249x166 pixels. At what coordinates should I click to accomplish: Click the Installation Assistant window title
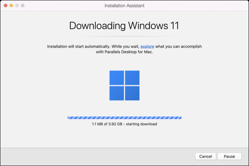pos(124,6)
